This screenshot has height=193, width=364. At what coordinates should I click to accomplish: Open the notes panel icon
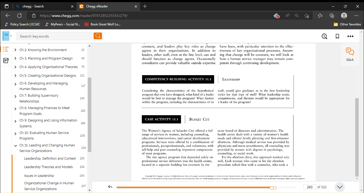[6, 61]
